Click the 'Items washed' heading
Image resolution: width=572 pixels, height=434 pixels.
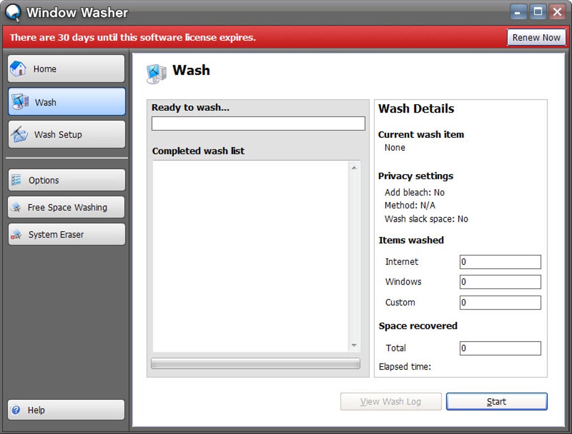point(411,240)
